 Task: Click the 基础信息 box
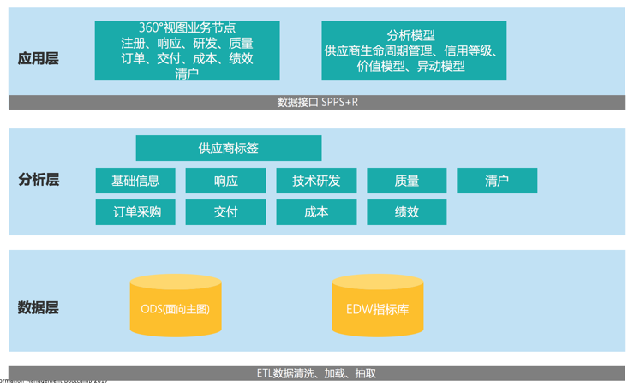[x=135, y=181]
